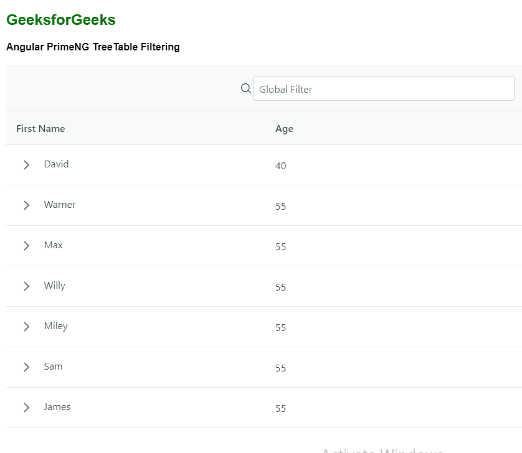Expand the Max row chevron
The image size is (522, 453).
[26, 246]
